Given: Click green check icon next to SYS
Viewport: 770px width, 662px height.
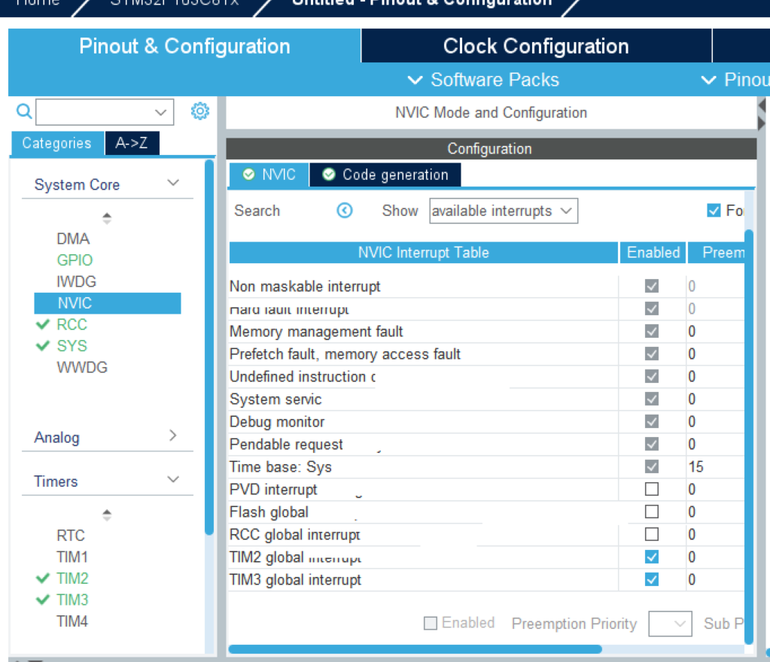Looking at the screenshot, I should [43, 346].
